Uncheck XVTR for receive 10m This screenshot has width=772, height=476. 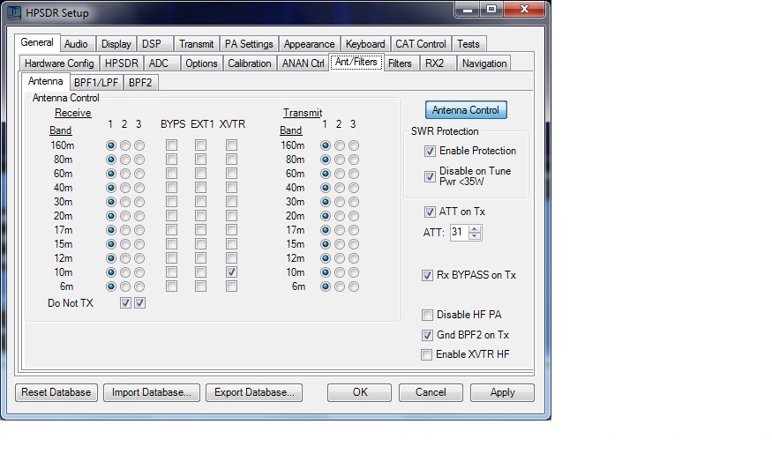coord(231,272)
